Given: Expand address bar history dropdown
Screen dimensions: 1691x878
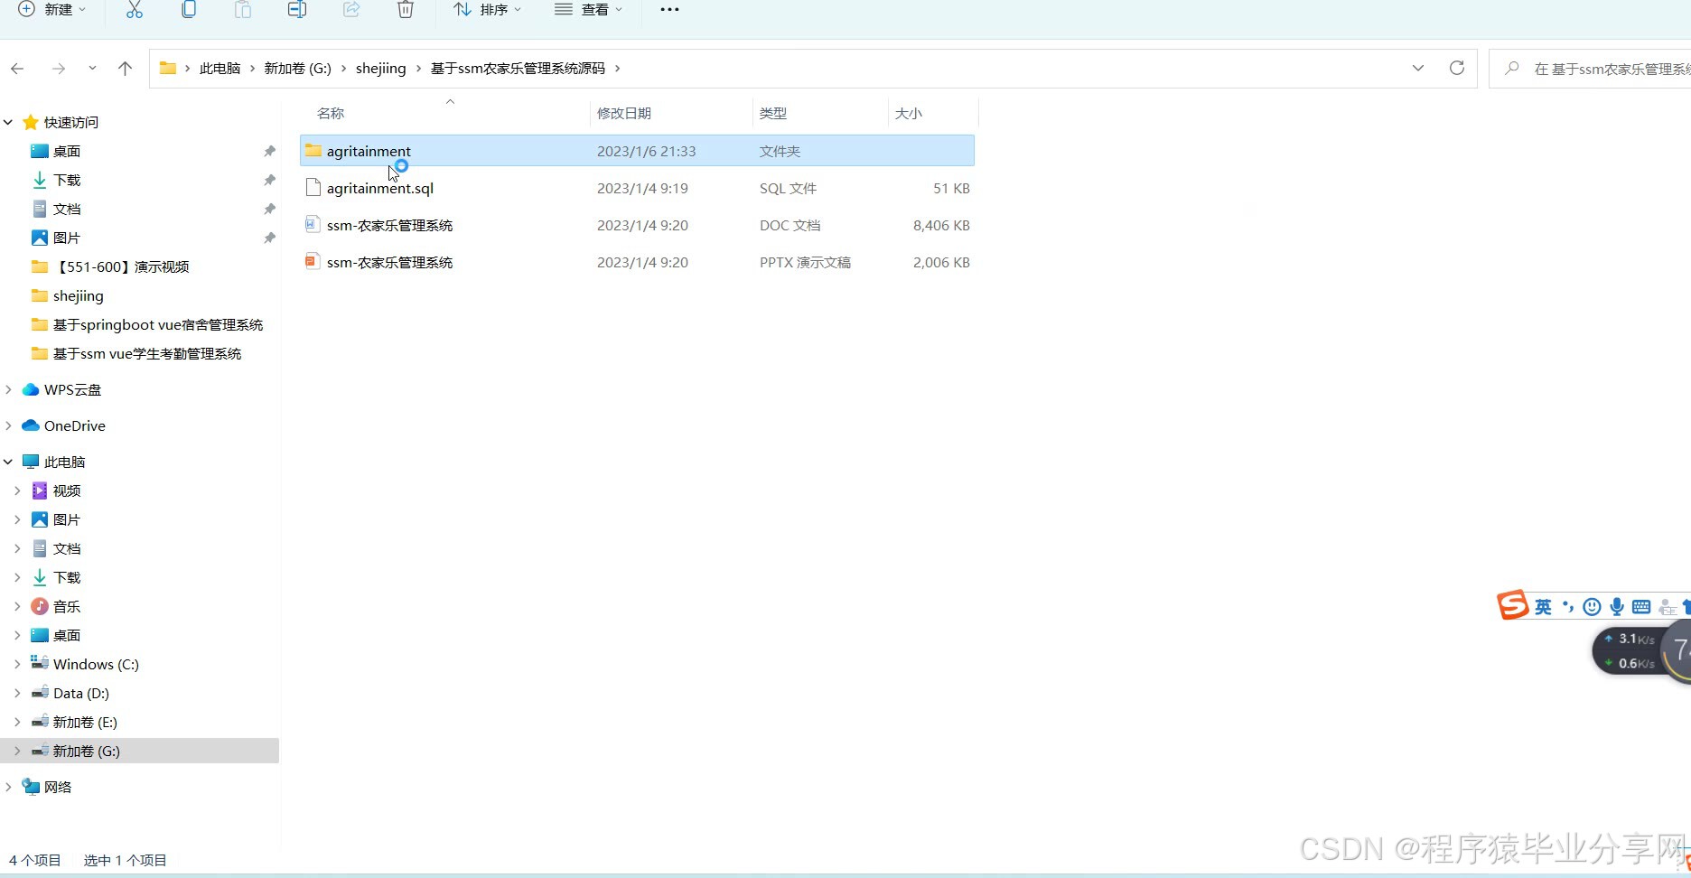Looking at the screenshot, I should [1417, 68].
